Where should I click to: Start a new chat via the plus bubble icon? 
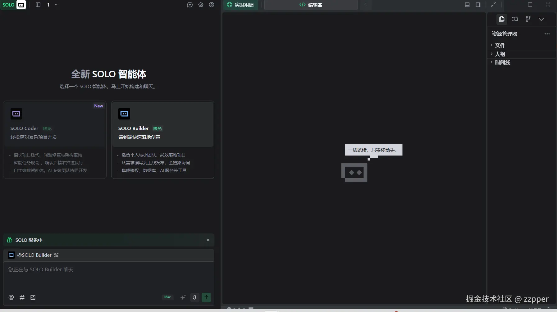(x=190, y=5)
